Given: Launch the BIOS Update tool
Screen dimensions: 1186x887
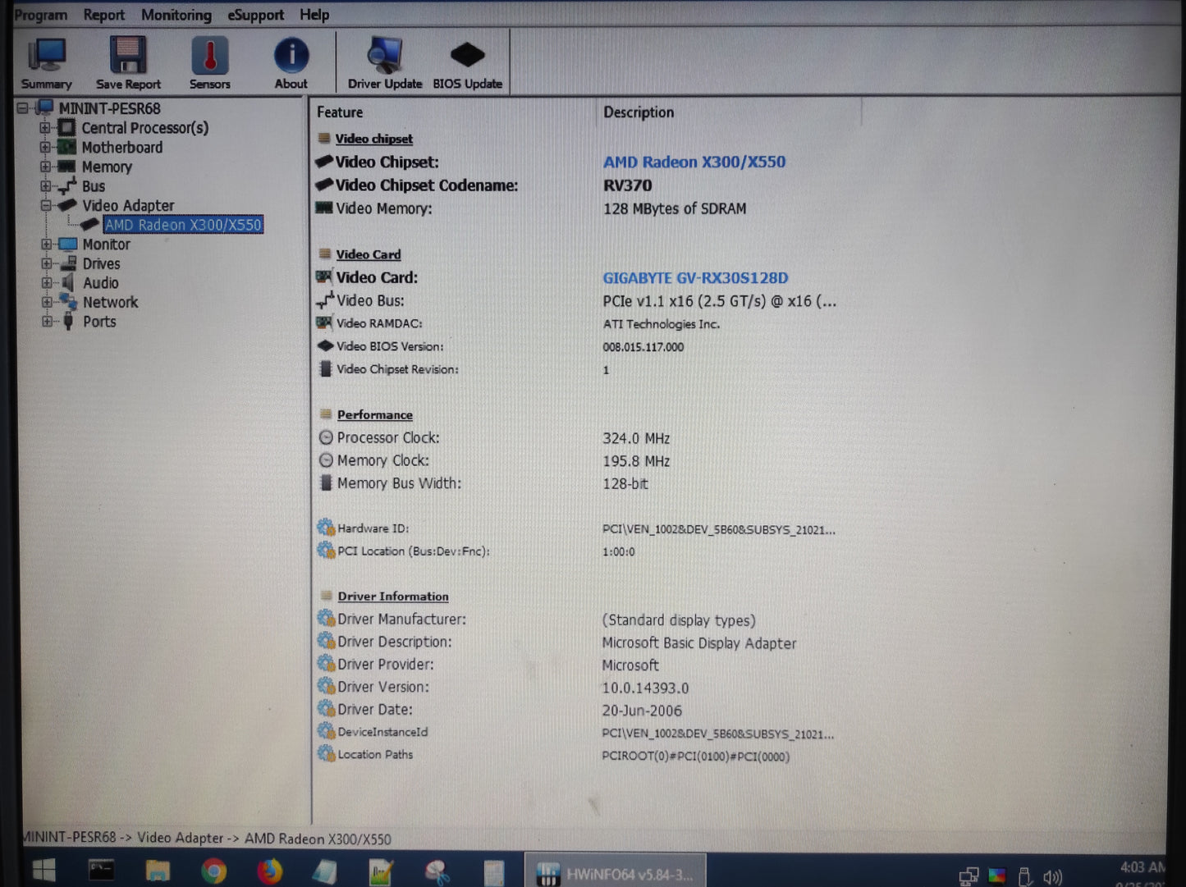Looking at the screenshot, I should tap(467, 62).
